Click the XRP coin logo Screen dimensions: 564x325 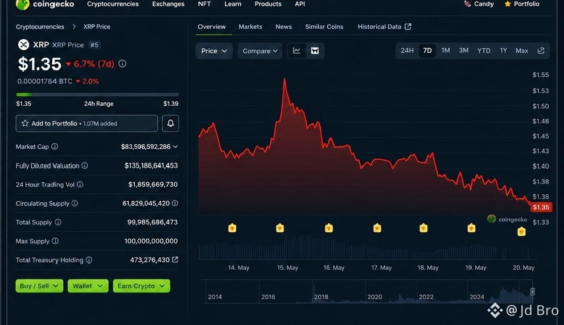[x=24, y=44]
